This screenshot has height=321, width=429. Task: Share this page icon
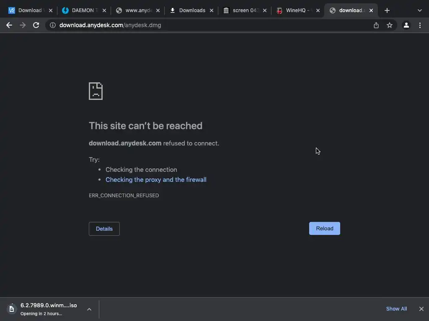coord(376,25)
